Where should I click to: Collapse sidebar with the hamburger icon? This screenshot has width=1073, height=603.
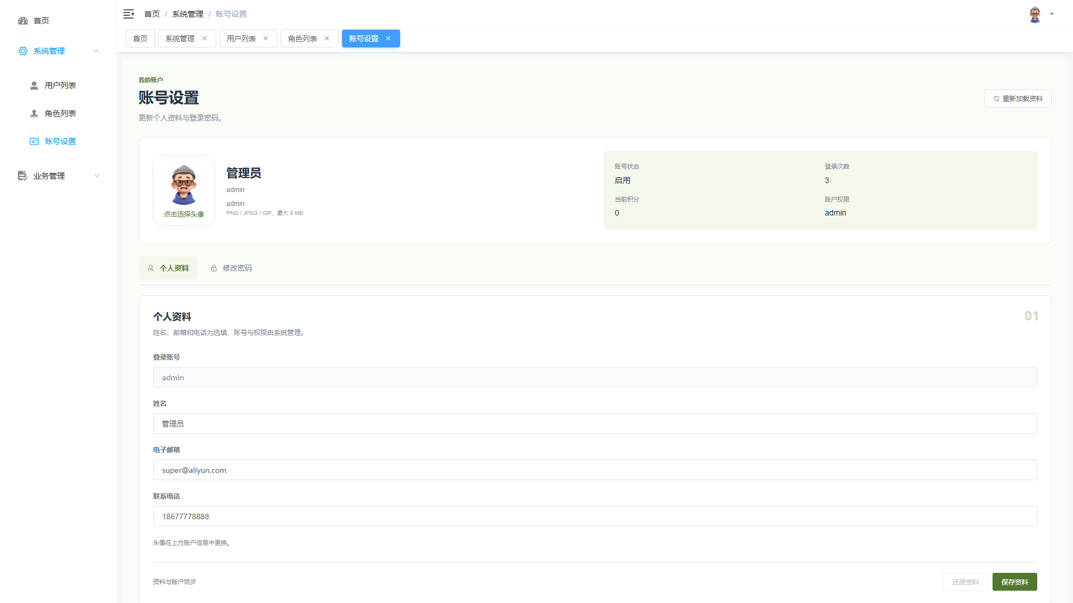129,14
